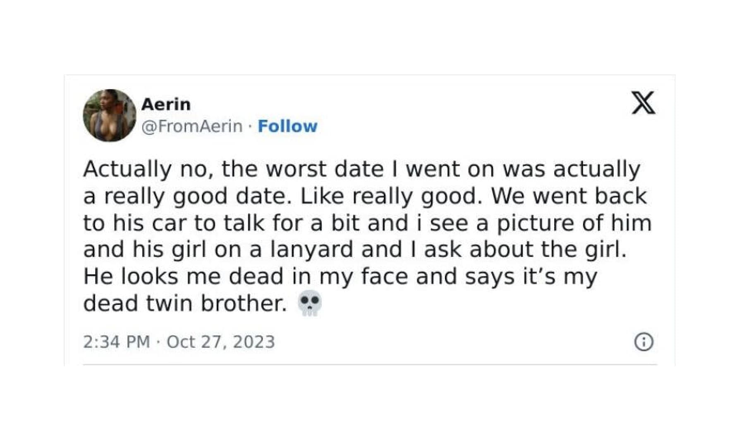Click the date "Oct 27, 2023"
Viewport: 732px width, 428px height.
(x=221, y=342)
